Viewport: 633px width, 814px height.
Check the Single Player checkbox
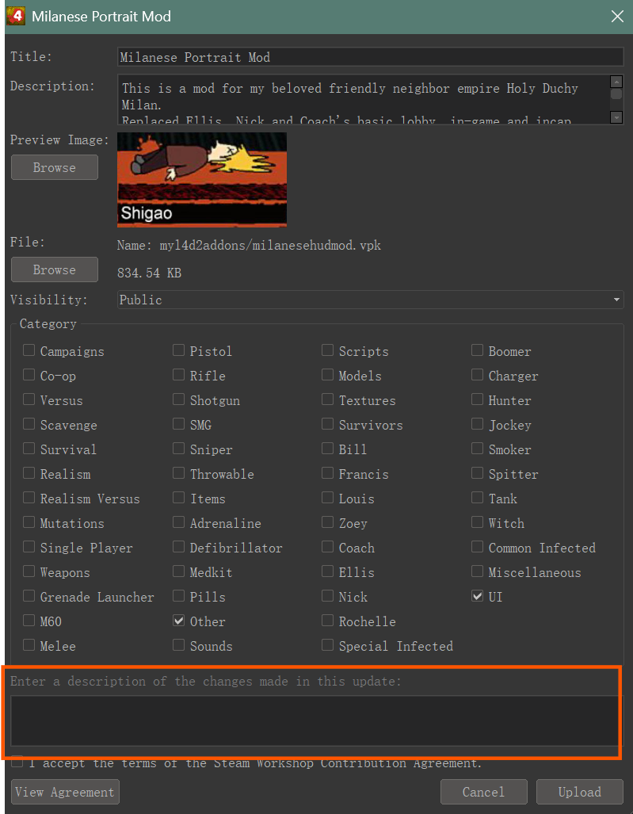point(29,547)
